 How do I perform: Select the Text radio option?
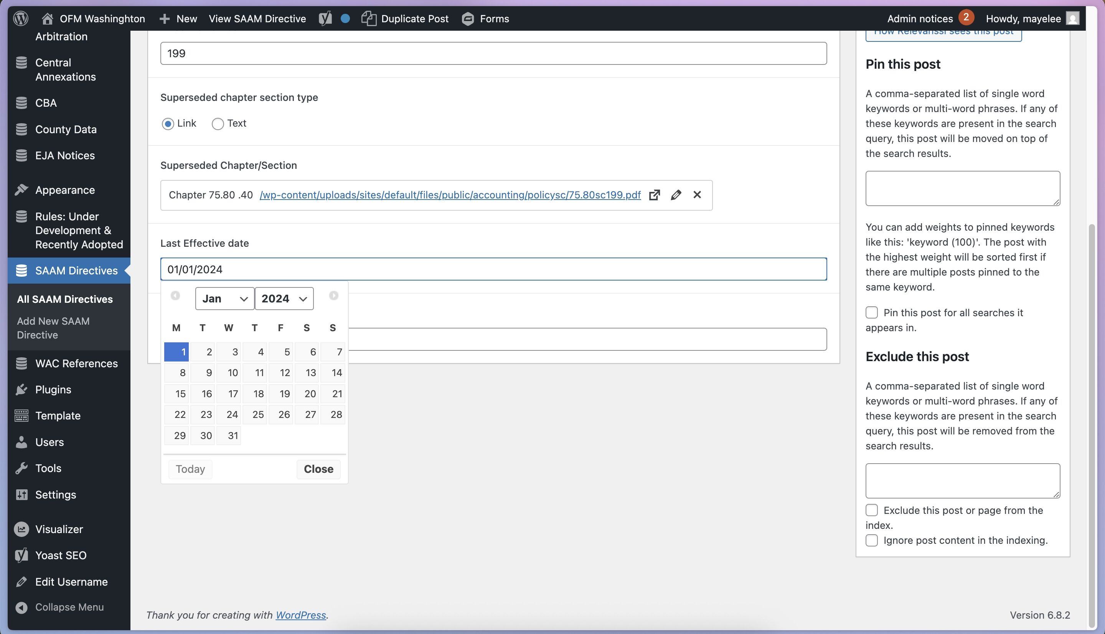coord(218,124)
